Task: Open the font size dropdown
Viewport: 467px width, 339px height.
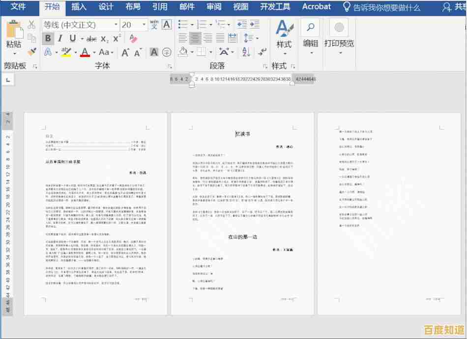Action: click(144, 24)
